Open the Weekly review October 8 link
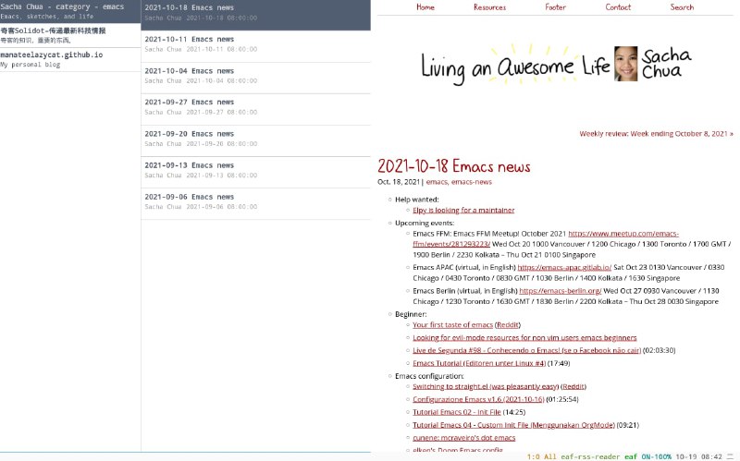The height and width of the screenshot is (461, 740). [656, 134]
